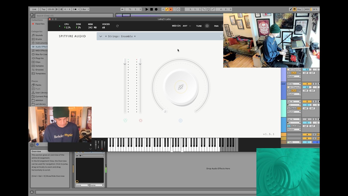Select Favorites in Collections
Screen dimensions: 348x196
40,24
